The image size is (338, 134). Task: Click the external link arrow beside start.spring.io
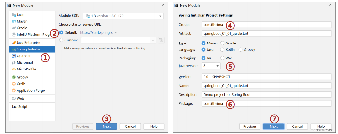pyautogui.click(x=116, y=33)
